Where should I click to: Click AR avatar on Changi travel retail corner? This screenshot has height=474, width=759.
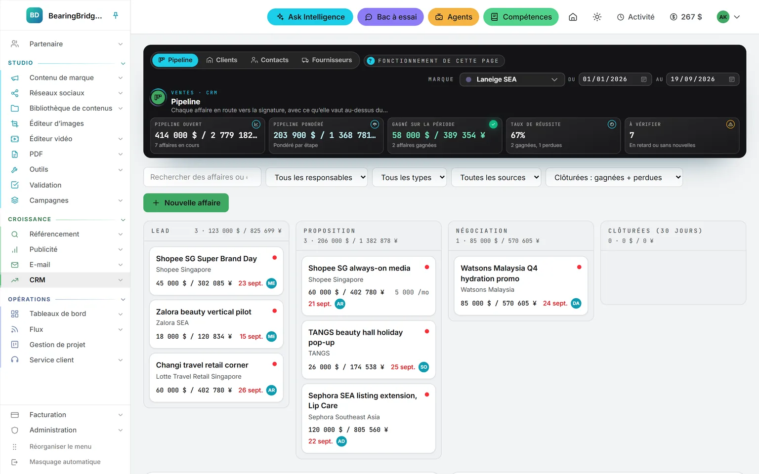[x=271, y=390]
